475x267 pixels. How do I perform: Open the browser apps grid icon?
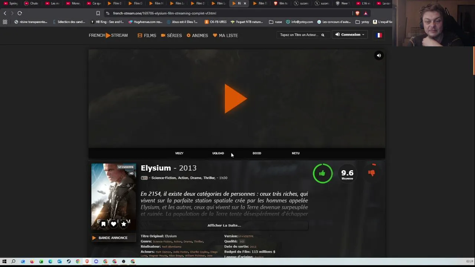click(5, 22)
